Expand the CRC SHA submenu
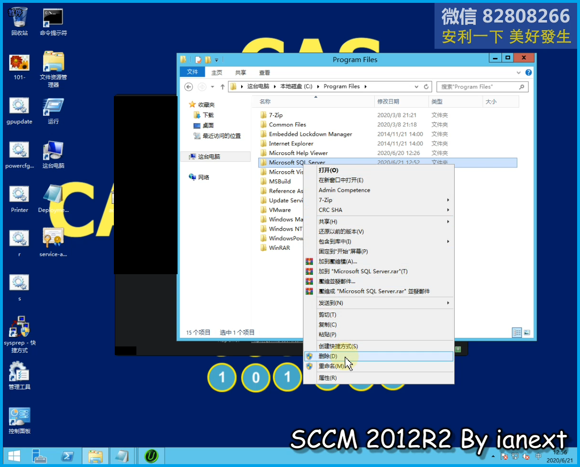580x467 pixels. tap(379, 210)
